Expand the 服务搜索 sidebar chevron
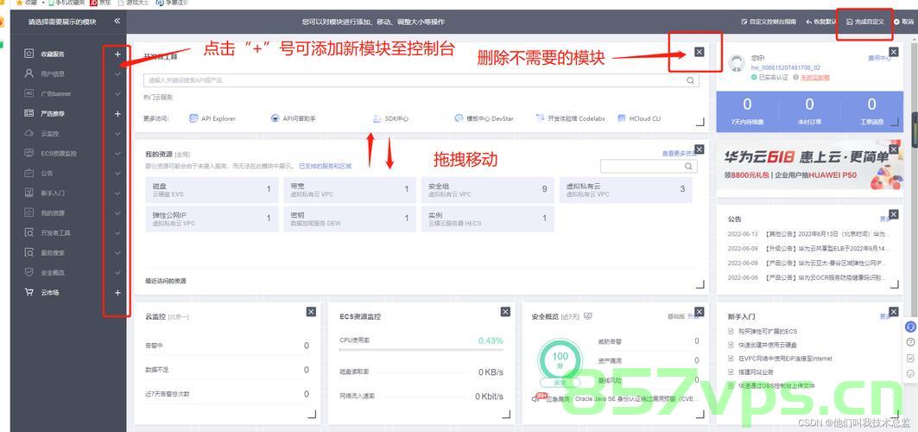Viewport: 918px width, 432px height. (117, 253)
